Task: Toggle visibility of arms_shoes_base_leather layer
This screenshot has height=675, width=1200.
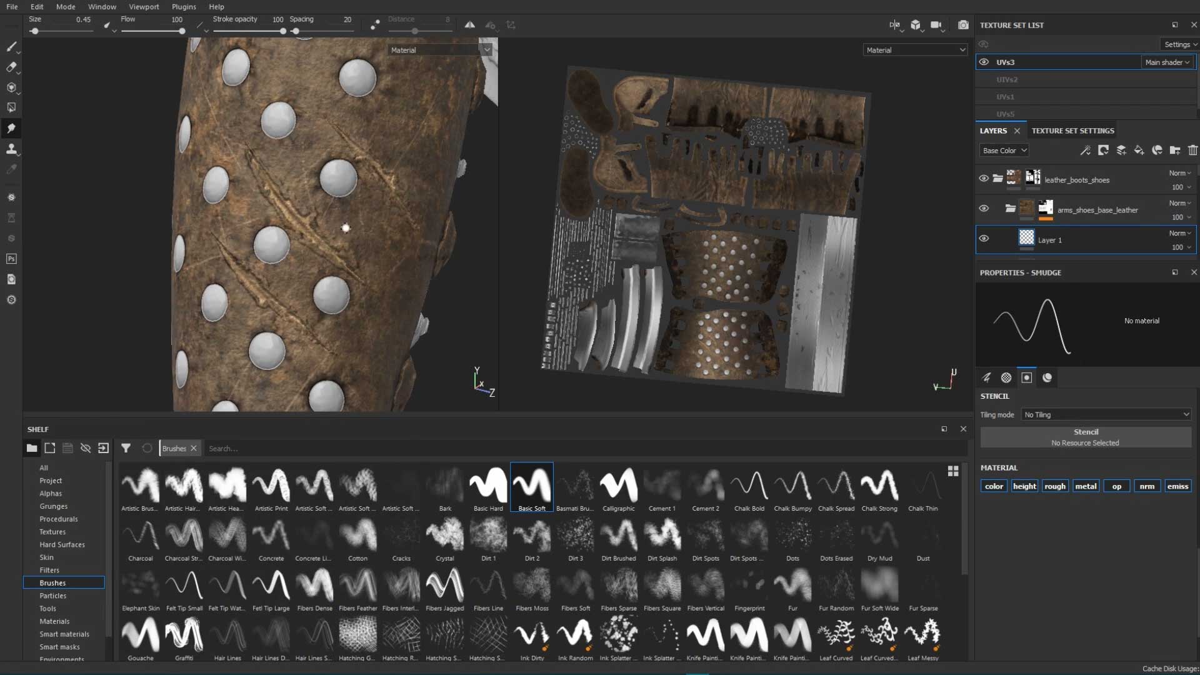Action: click(984, 208)
